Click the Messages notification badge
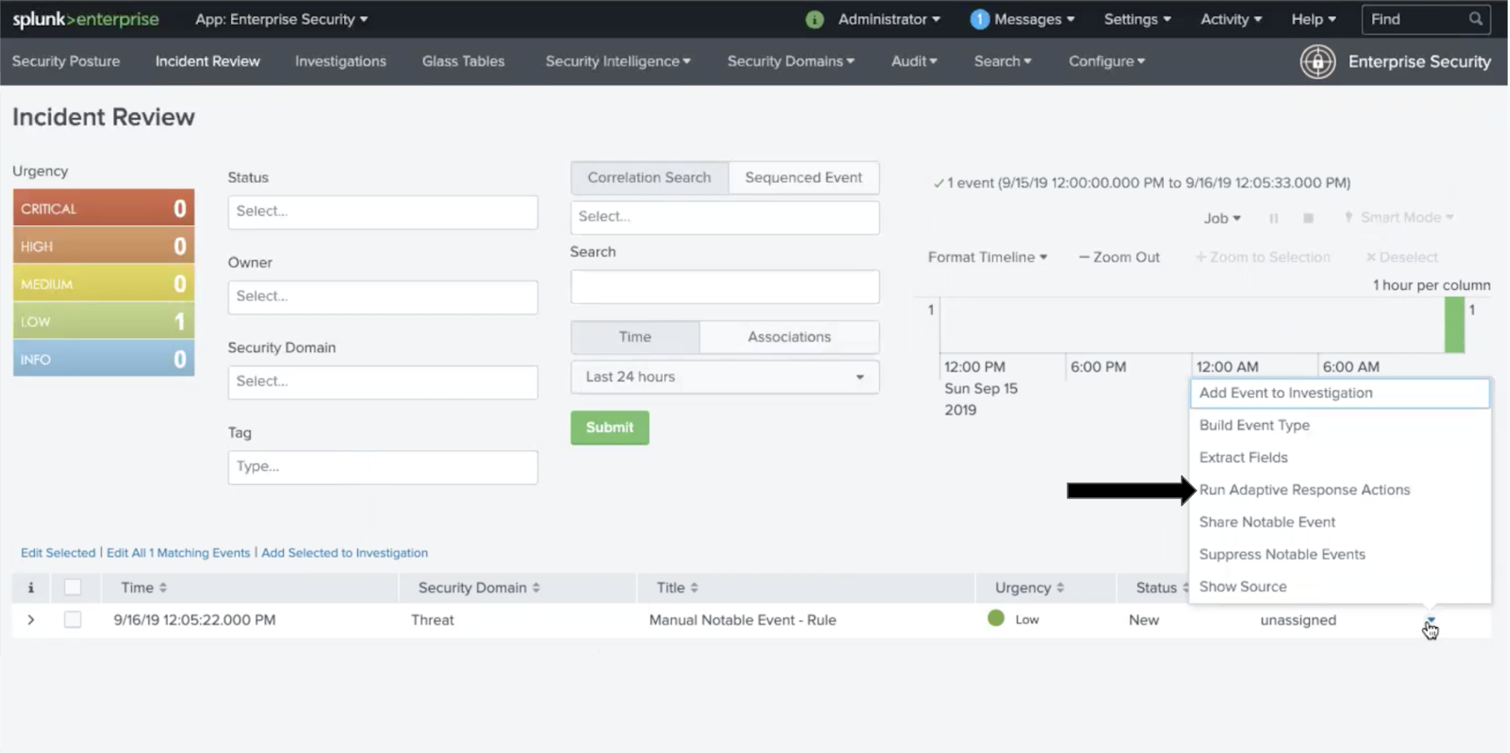Image resolution: width=1510 pixels, height=753 pixels. coord(979,19)
